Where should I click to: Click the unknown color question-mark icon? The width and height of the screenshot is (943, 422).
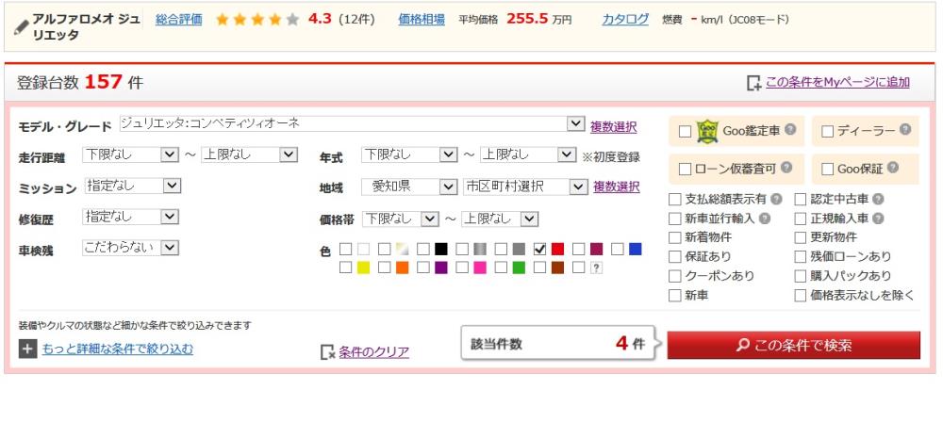click(595, 268)
